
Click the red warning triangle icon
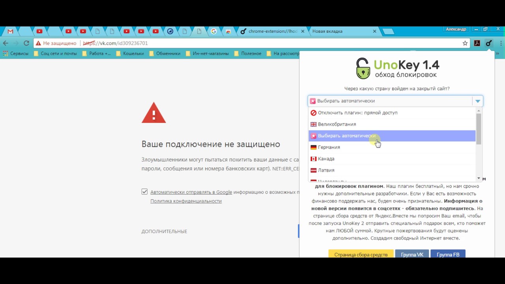pyautogui.click(x=154, y=113)
